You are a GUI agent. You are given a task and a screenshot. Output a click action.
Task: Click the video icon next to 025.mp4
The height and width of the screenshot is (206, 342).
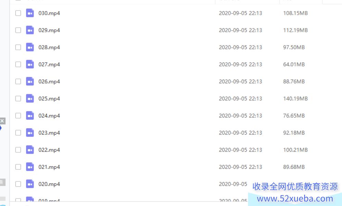(x=30, y=98)
